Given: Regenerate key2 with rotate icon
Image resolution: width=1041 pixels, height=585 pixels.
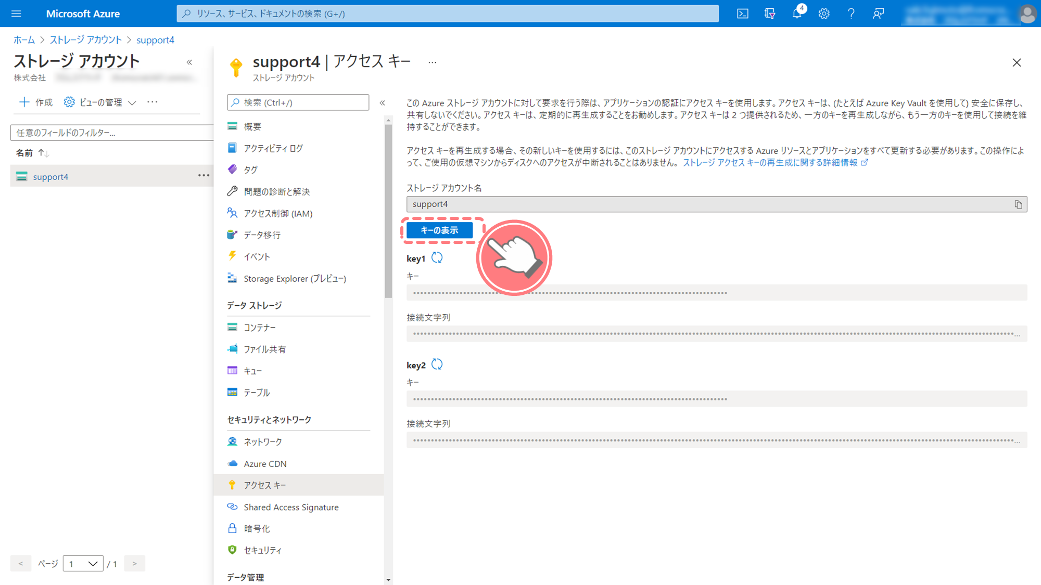Looking at the screenshot, I should 437,365.
